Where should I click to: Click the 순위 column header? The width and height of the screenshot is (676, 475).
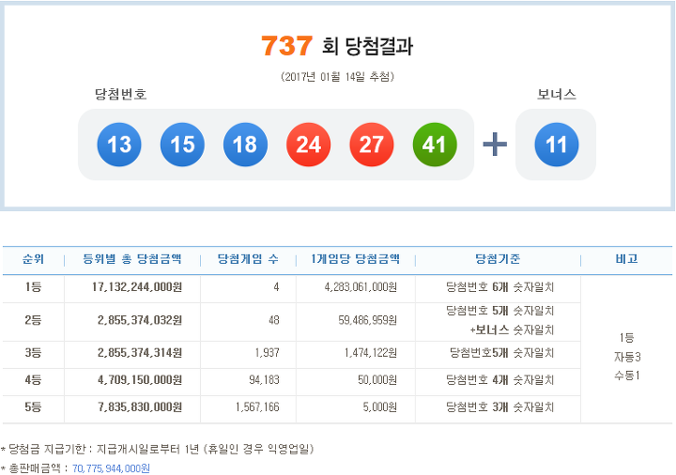(33, 259)
